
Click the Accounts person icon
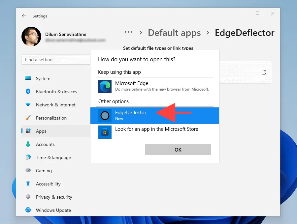point(28,144)
